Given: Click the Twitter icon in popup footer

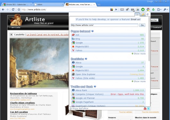Looking at the screenshot, I should [x=149, y=108].
